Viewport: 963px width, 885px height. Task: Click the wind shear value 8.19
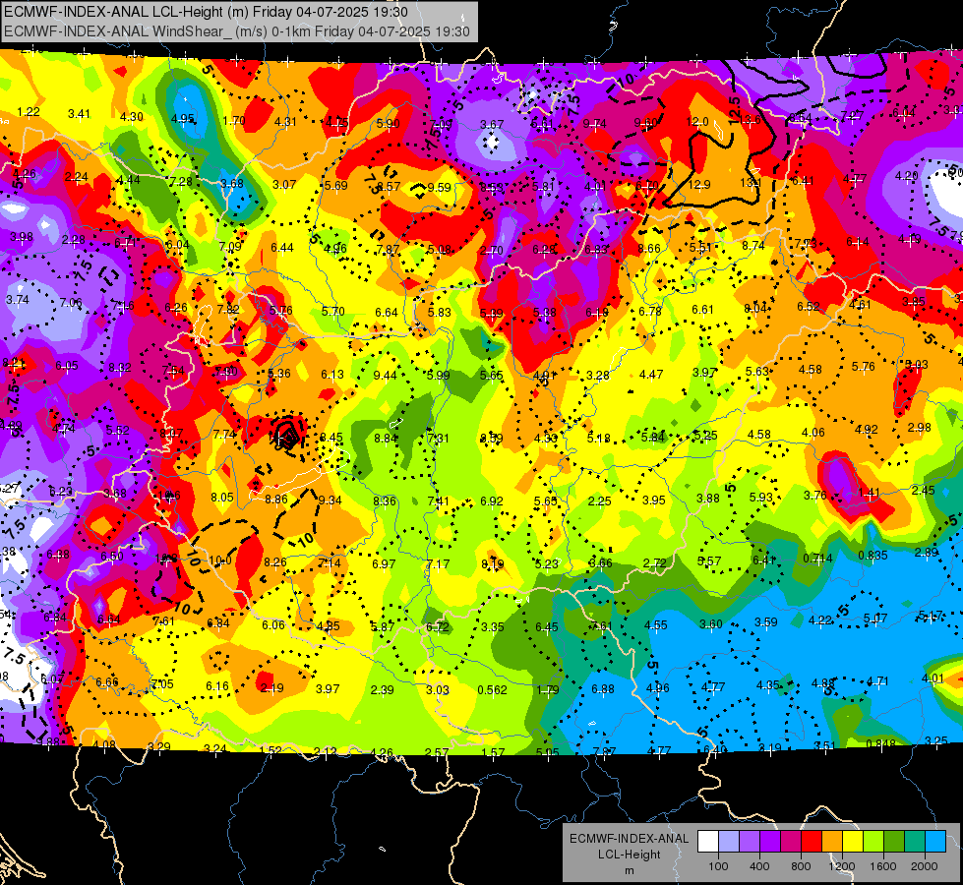tap(493, 563)
